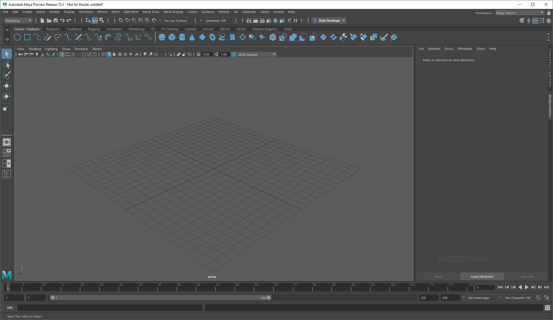Click the Loft surface shelf icon

tap(232, 37)
